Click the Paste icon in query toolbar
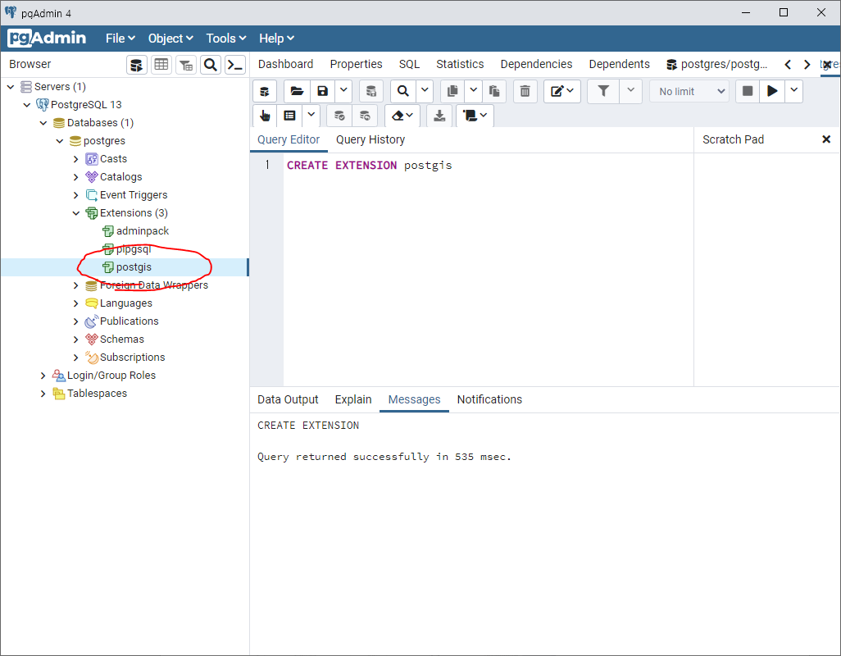 click(x=494, y=91)
